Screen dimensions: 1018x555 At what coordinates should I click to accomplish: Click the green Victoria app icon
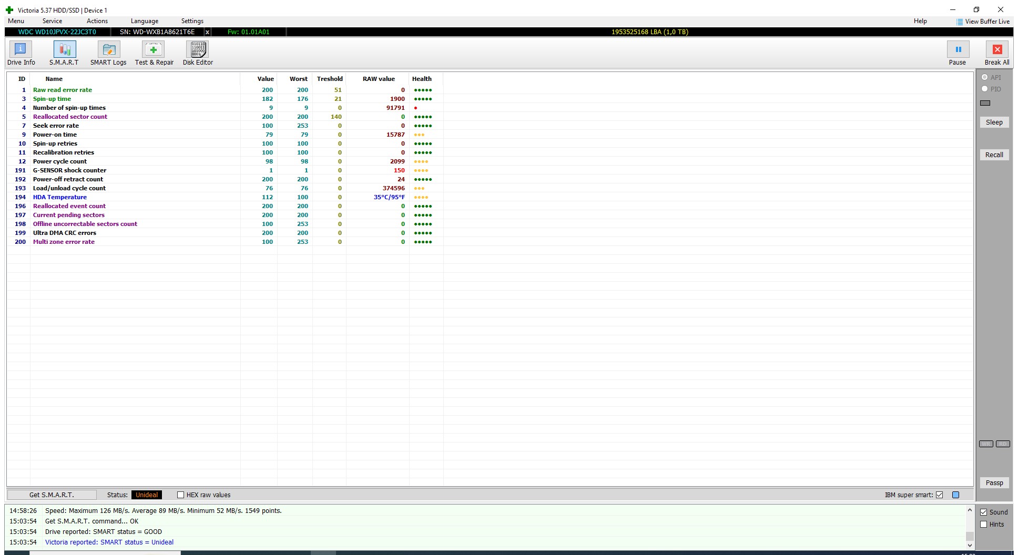pos(9,10)
